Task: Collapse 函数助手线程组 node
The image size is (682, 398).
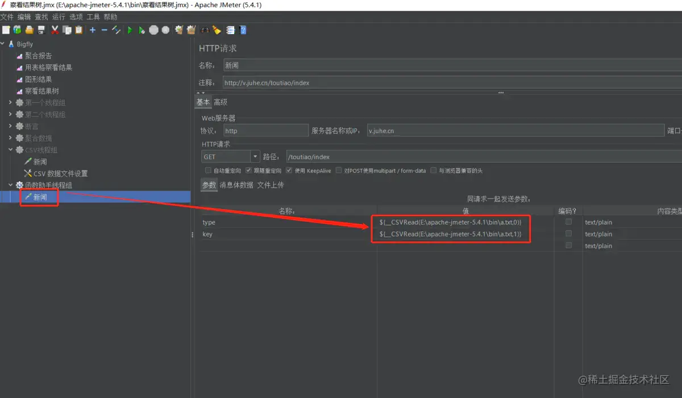Action: pyautogui.click(x=11, y=185)
